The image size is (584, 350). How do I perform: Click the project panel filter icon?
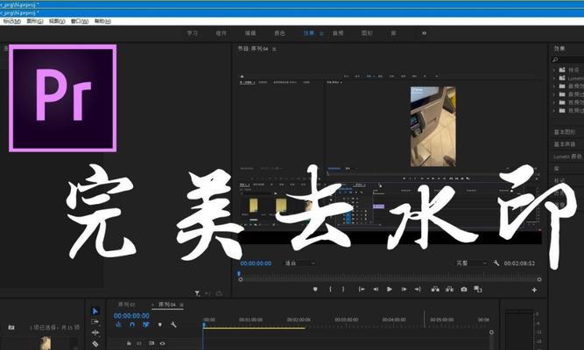click(x=197, y=294)
